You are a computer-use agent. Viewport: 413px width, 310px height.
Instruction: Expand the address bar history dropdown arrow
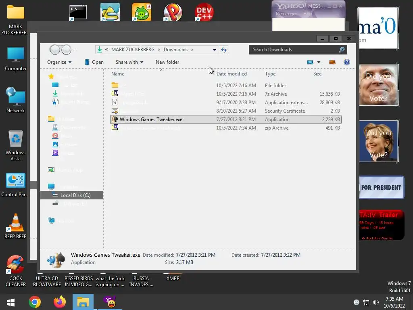(215, 50)
